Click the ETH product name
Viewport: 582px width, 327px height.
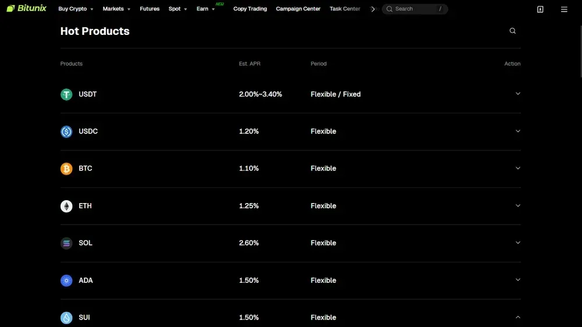[x=85, y=206]
